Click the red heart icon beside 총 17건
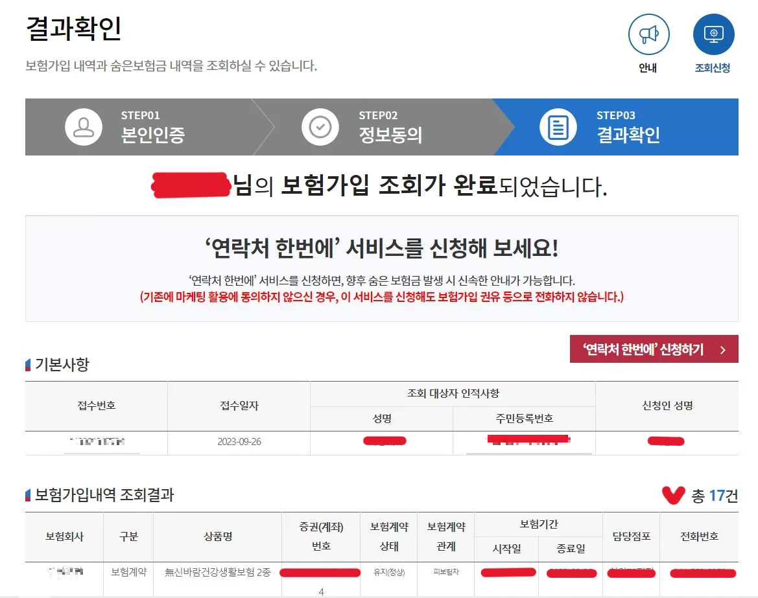This screenshot has height=598, width=758. pos(674,494)
